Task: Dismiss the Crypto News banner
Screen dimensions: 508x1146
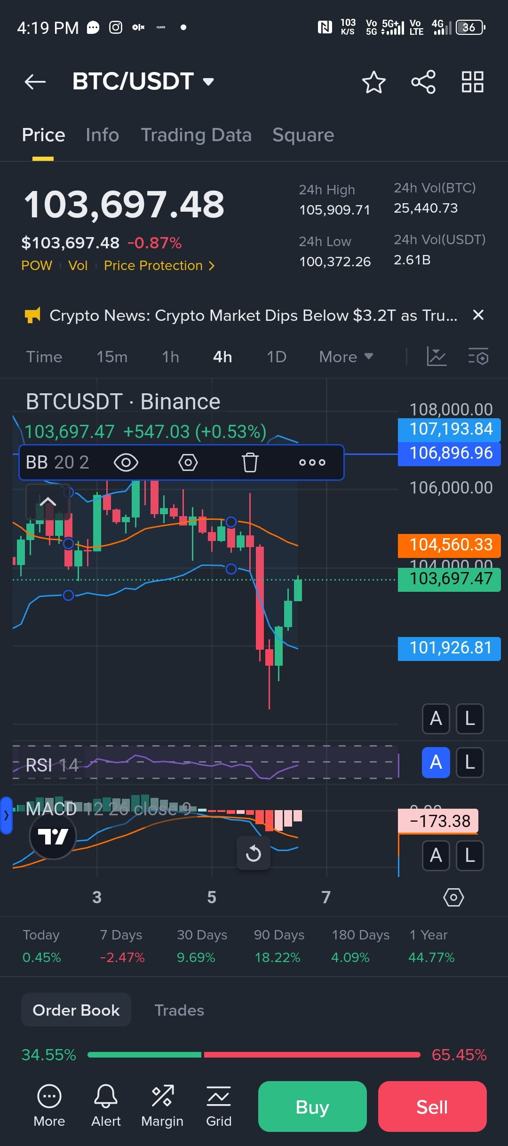Action: (478, 315)
